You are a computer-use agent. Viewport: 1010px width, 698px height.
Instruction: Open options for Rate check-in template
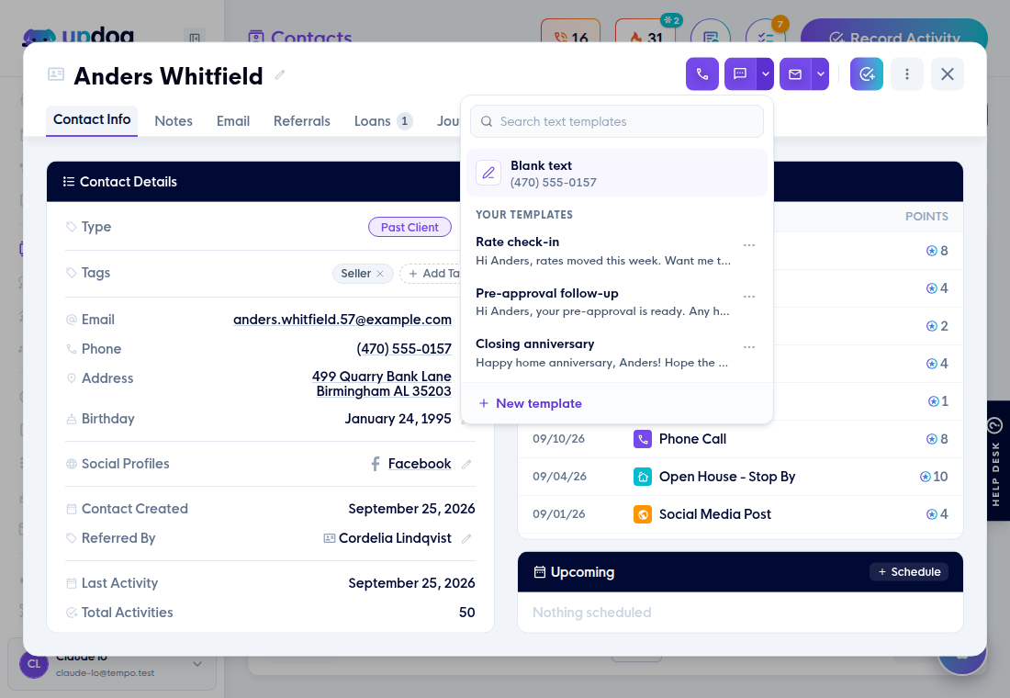(x=748, y=245)
